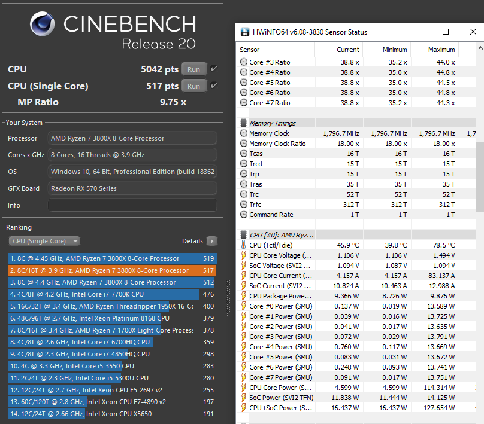This screenshot has height=424, width=484.
Task: Click the CPU [#0] AMD Ryzen chip icon
Action: point(244,235)
